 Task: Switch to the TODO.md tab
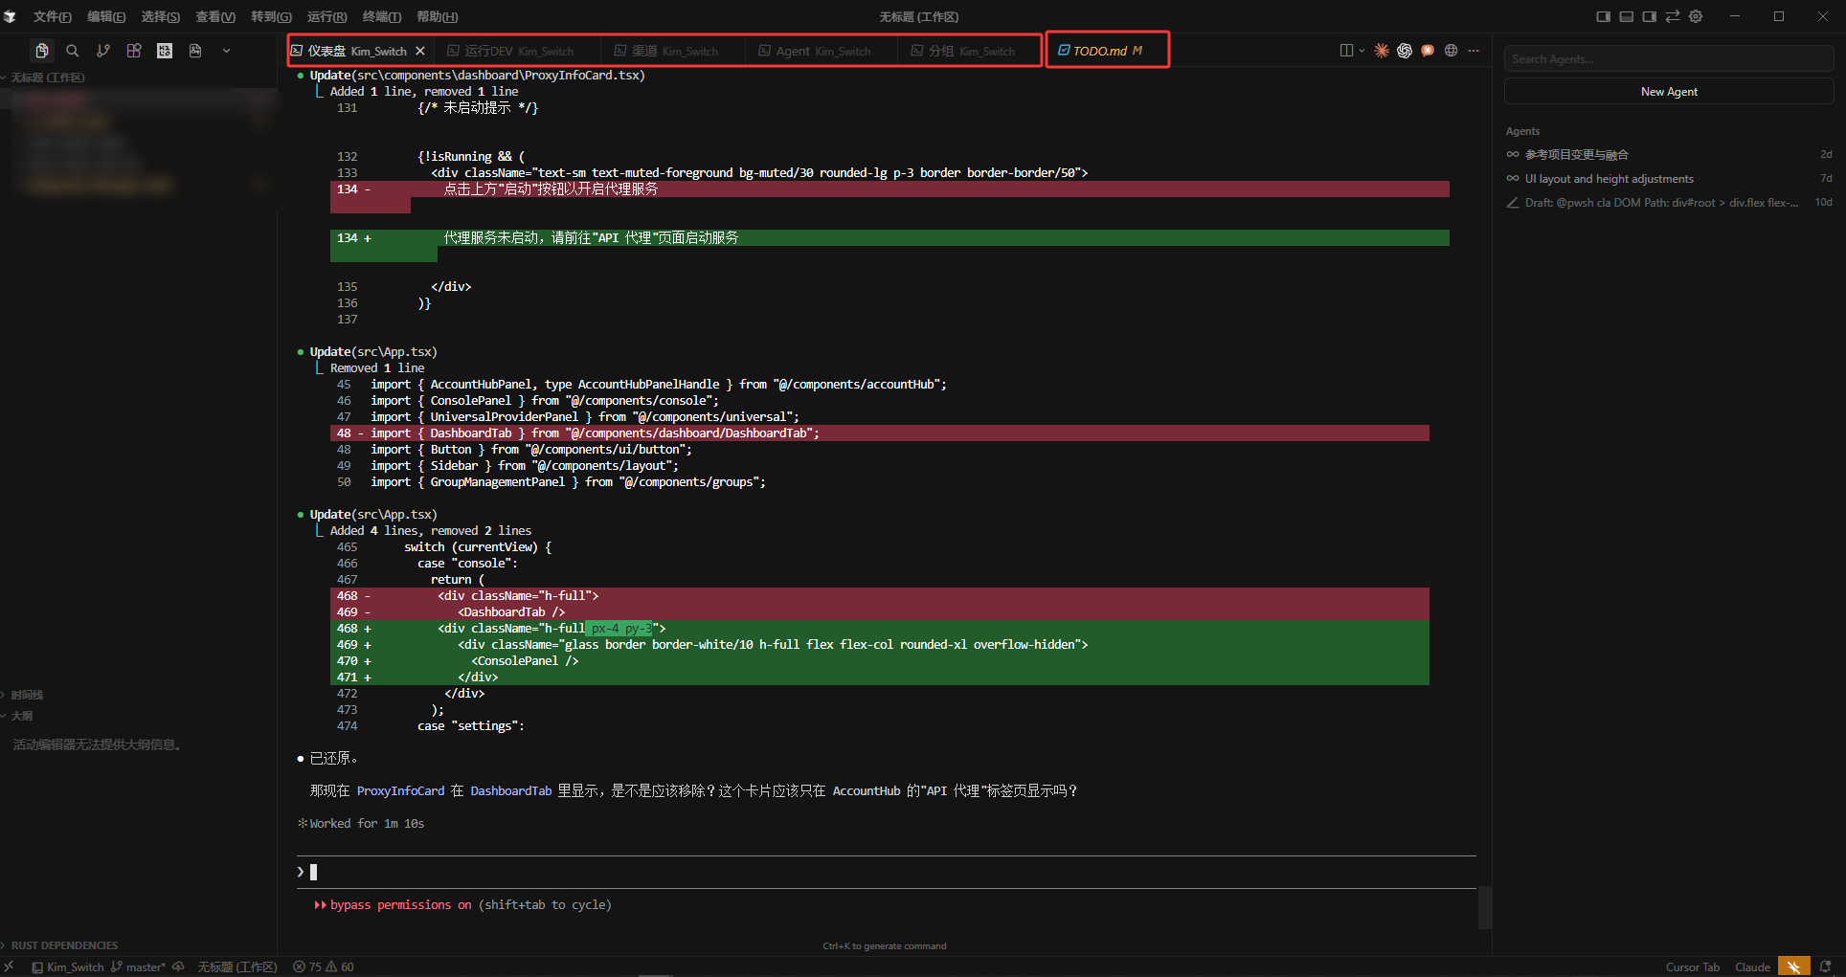[x=1107, y=51]
